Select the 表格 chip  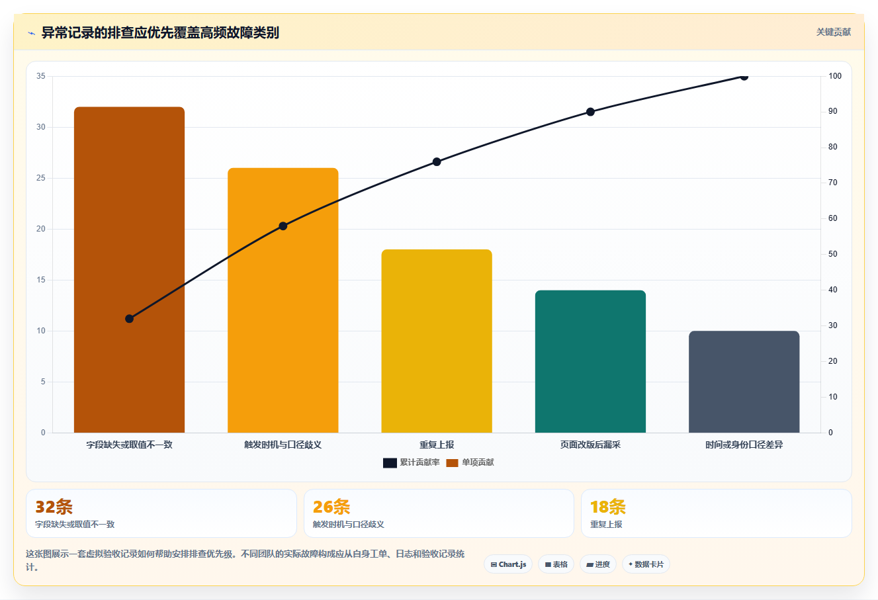pyautogui.click(x=556, y=564)
